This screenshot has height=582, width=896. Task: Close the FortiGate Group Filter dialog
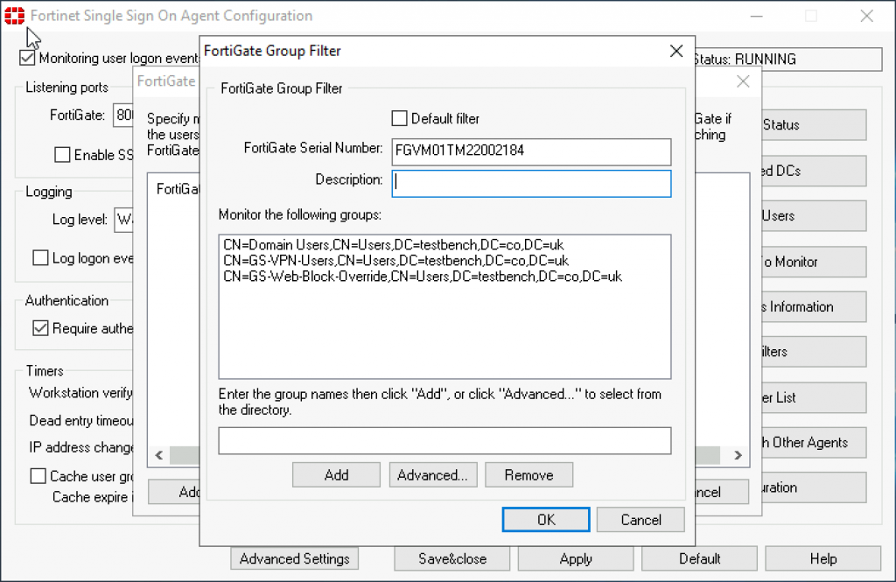675,51
